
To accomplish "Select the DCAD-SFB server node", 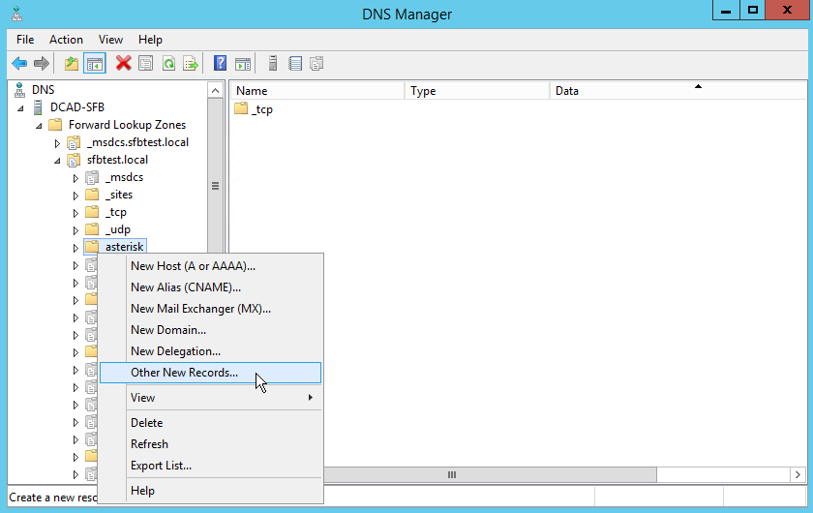I will 77,106.
